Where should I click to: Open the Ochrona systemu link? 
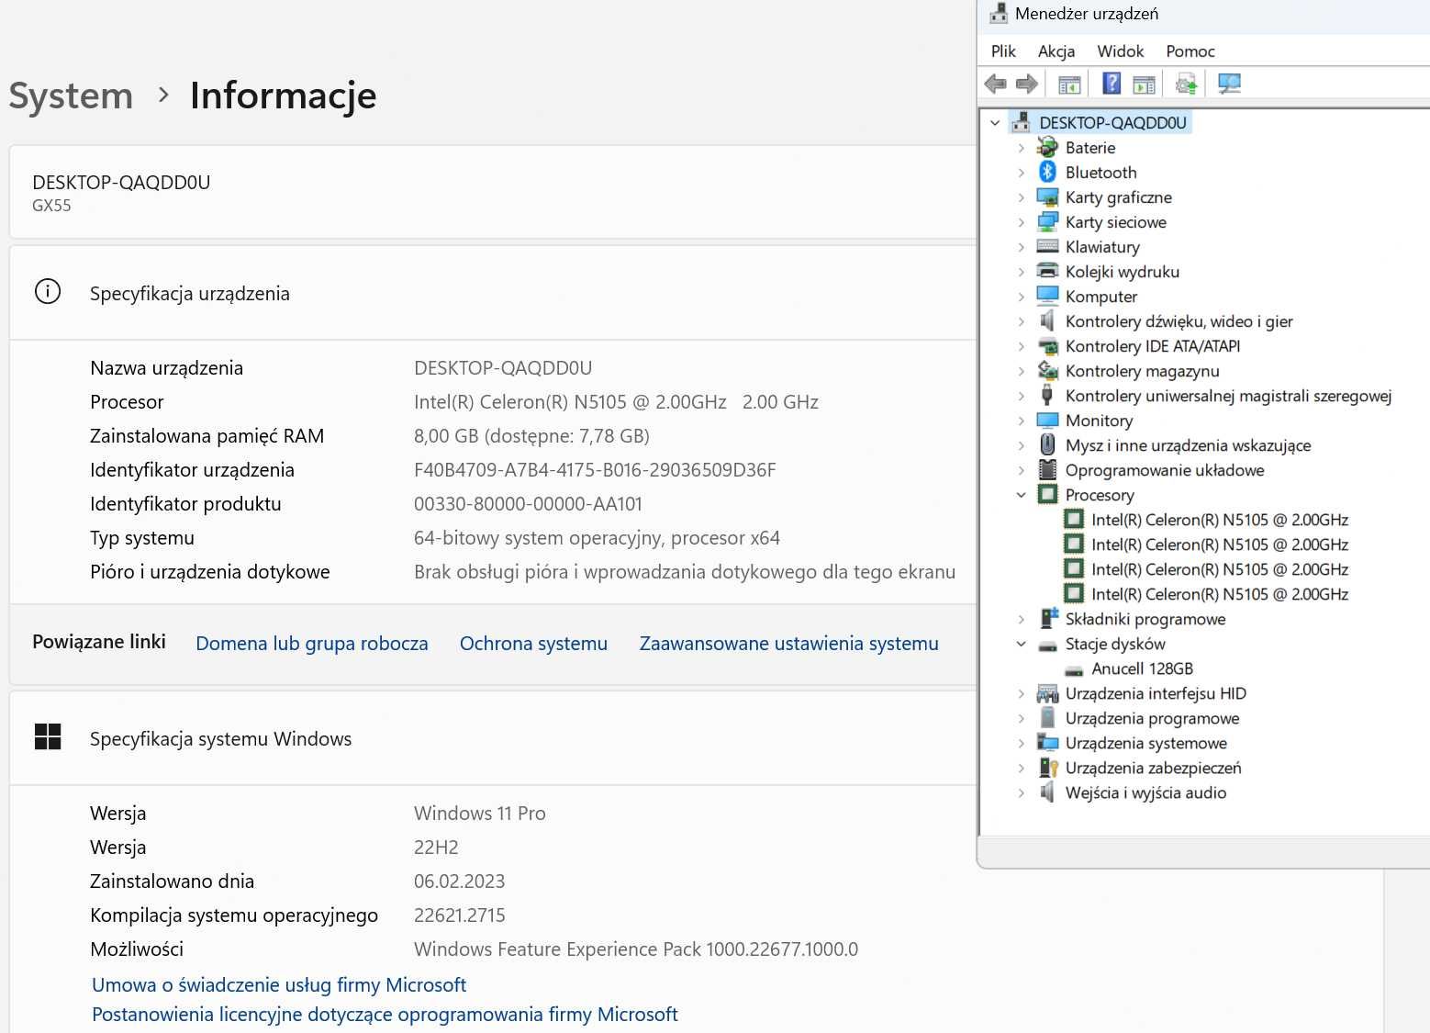click(533, 643)
